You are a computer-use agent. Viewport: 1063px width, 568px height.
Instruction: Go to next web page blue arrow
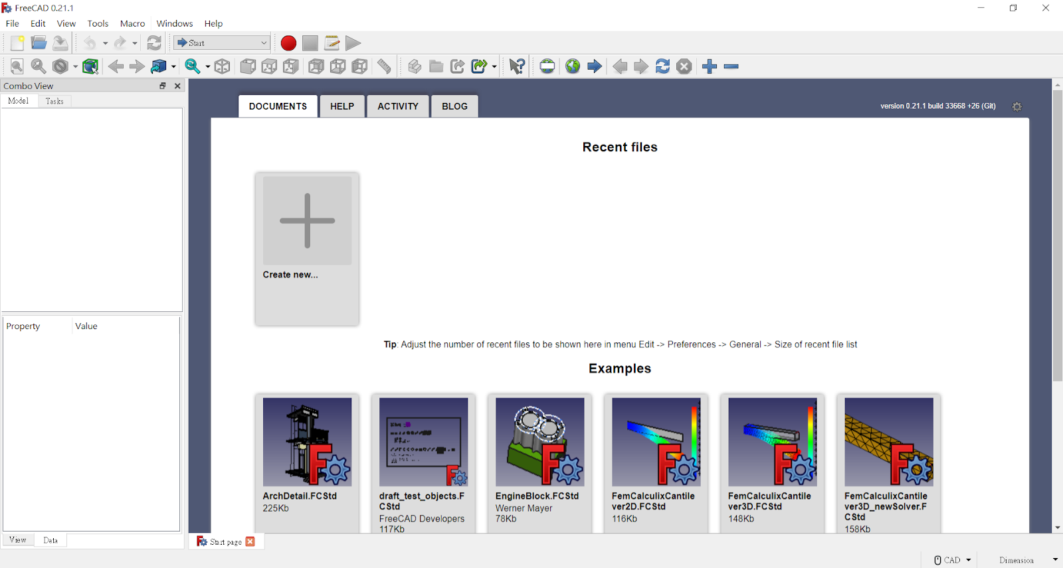point(595,66)
